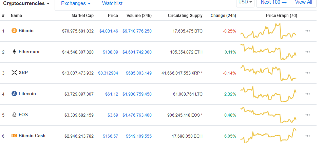Go to Next 100 cryptocurrencies
Image resolution: width=324 pixels, height=143 pixels.
click(x=273, y=2)
